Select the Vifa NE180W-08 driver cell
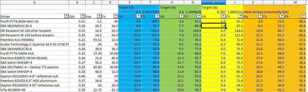 pos(35,90)
